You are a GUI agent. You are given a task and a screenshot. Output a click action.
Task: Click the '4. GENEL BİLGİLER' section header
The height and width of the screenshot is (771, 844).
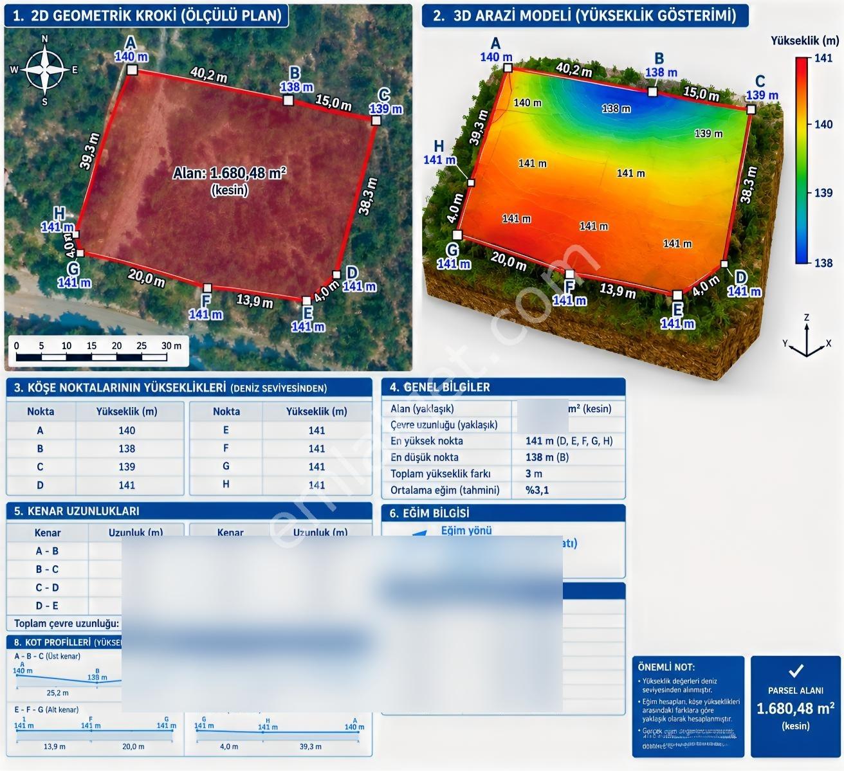(503, 387)
